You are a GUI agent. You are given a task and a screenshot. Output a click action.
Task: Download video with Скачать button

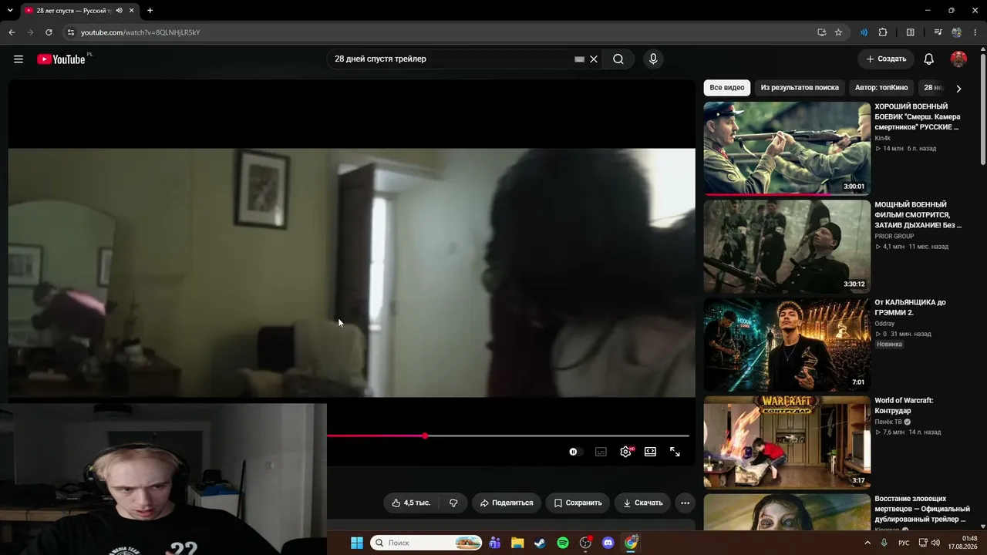642,503
